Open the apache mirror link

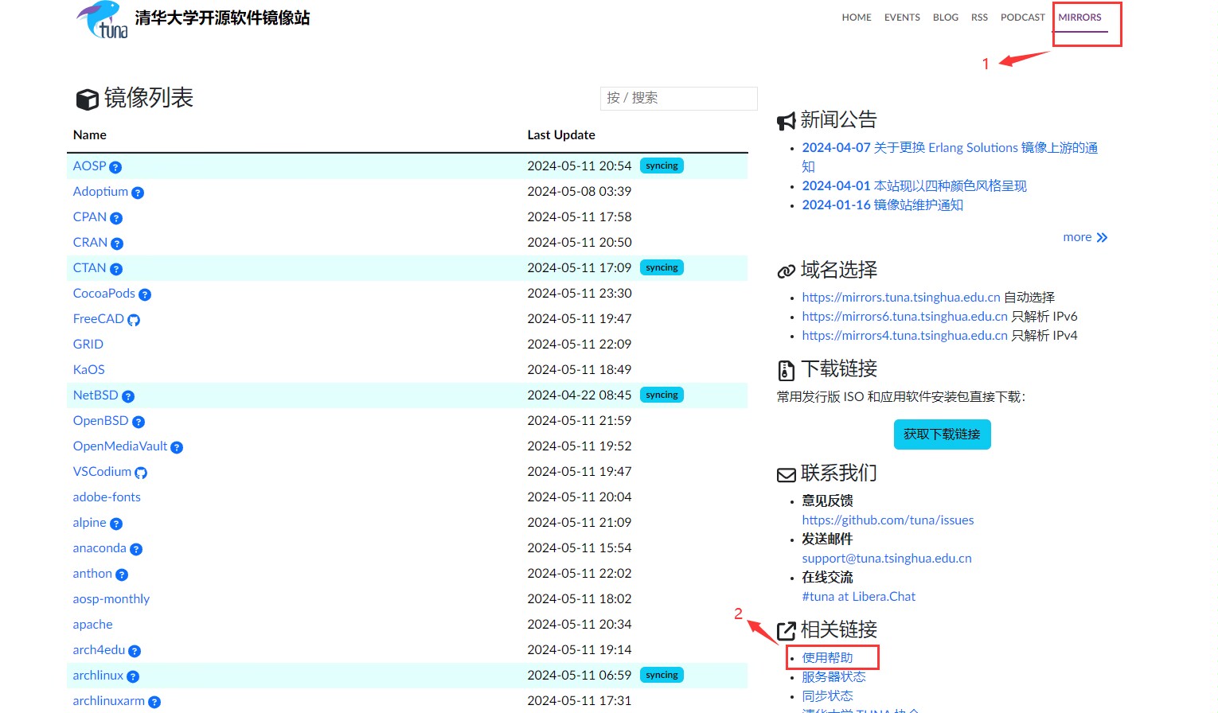pyautogui.click(x=92, y=625)
